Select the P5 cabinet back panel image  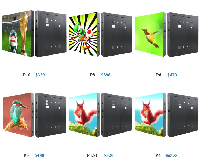[x=51, y=115]
